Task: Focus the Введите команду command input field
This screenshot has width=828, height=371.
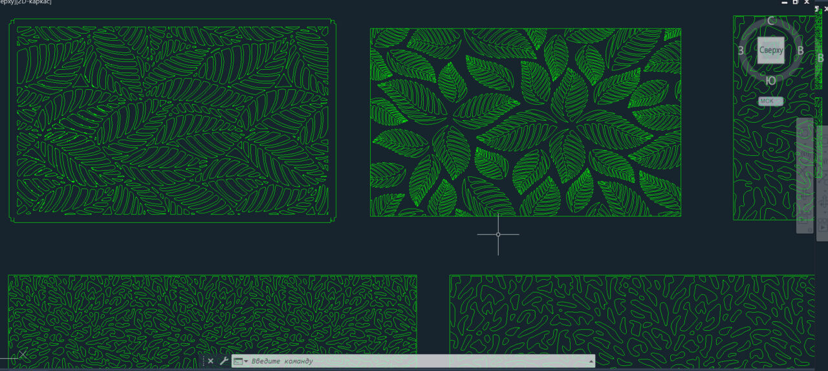Action: (x=414, y=361)
